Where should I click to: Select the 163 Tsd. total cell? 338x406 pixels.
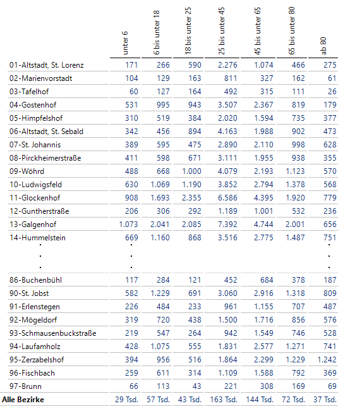224,400
